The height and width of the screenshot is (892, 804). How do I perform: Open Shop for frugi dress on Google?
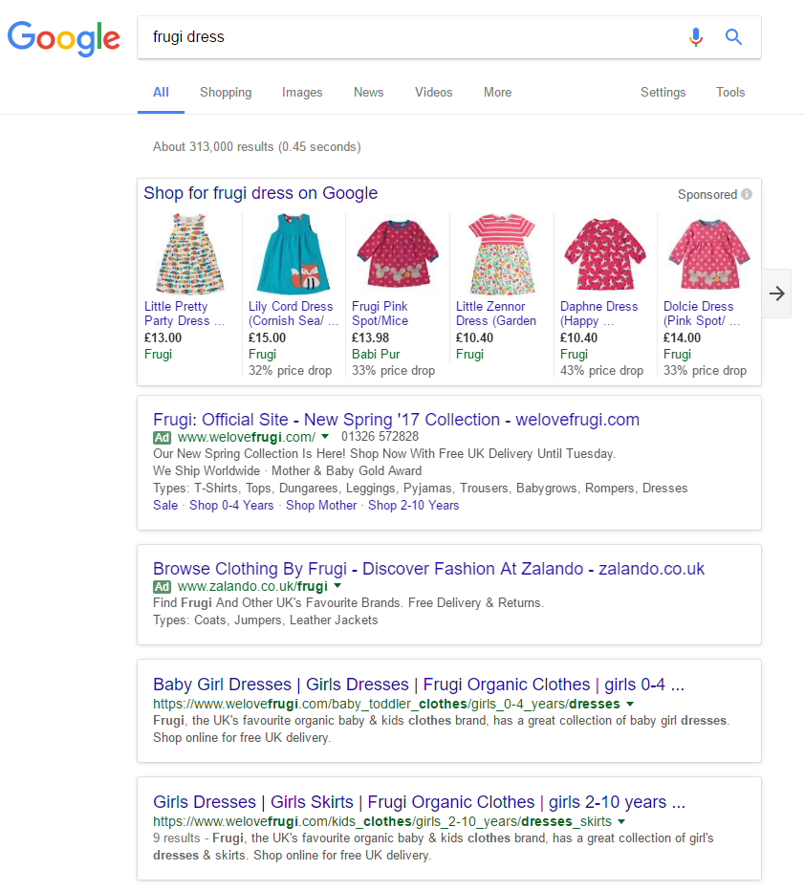tap(261, 193)
